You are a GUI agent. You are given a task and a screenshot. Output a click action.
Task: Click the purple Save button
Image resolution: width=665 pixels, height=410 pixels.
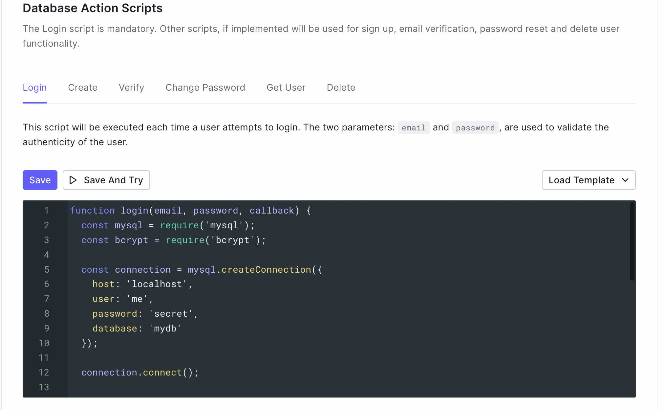(40, 180)
